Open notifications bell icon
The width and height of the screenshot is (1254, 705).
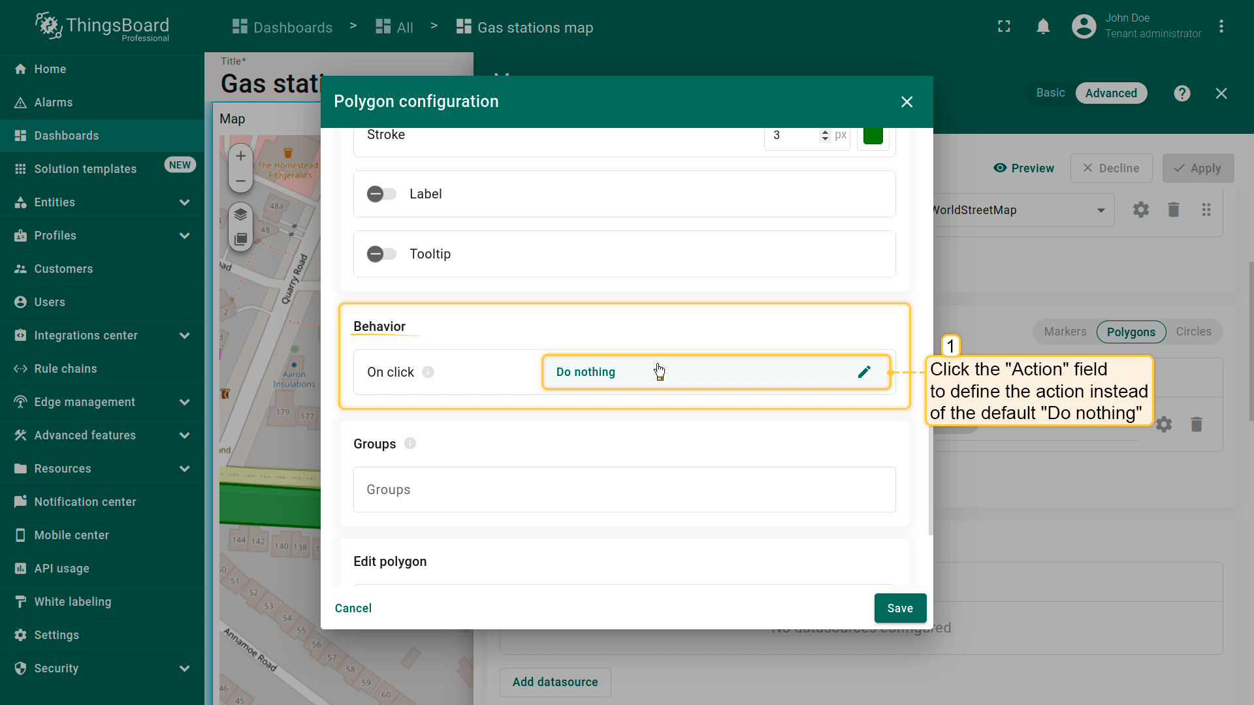(x=1043, y=27)
